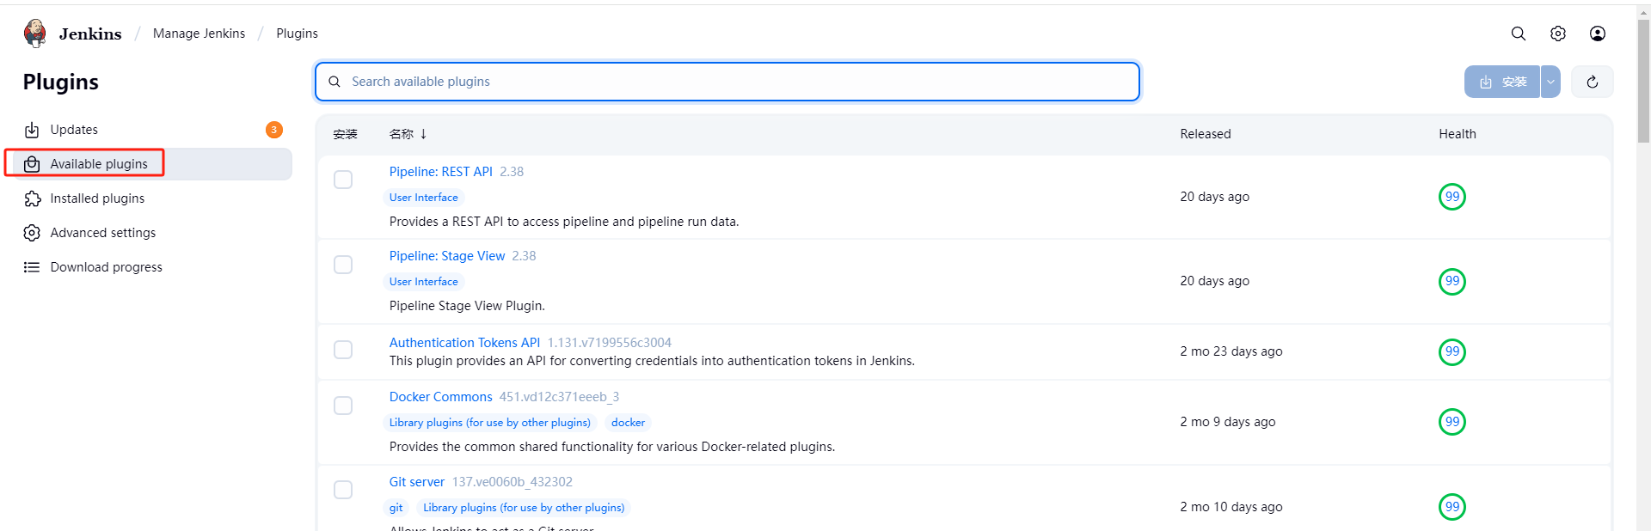Click '2 mo 9 days ago' release text

pos(1227,422)
